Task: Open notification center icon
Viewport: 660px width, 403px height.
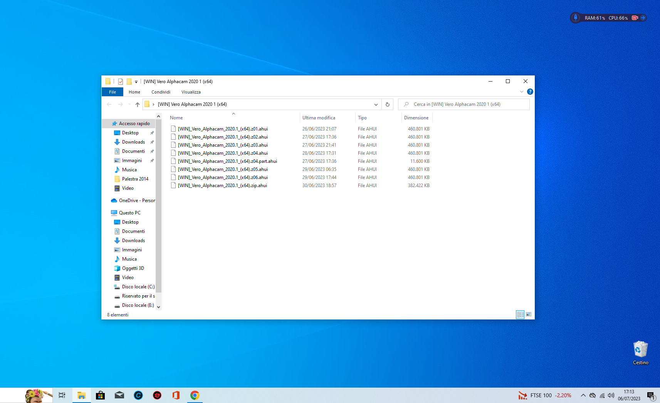Action: tap(650, 395)
